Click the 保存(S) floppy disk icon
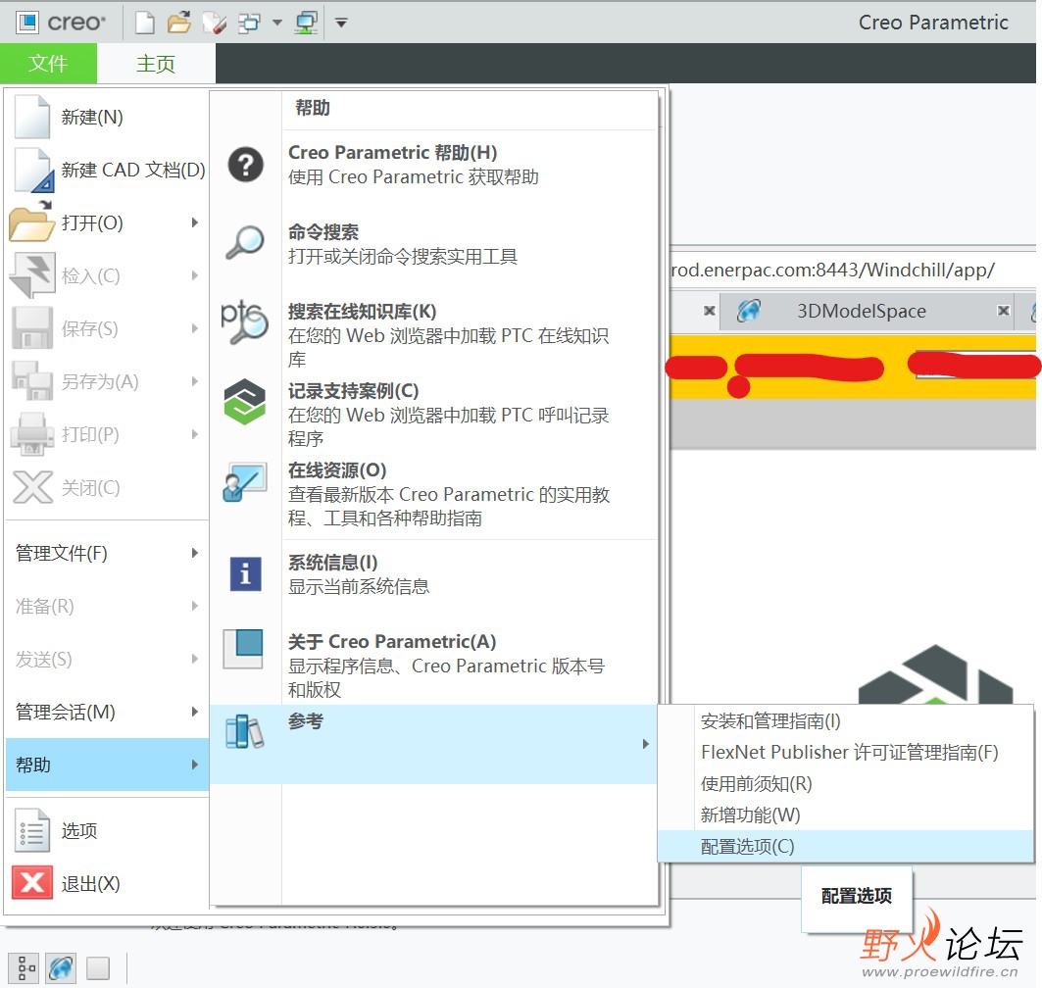This screenshot has width=1042, height=988. [32, 328]
